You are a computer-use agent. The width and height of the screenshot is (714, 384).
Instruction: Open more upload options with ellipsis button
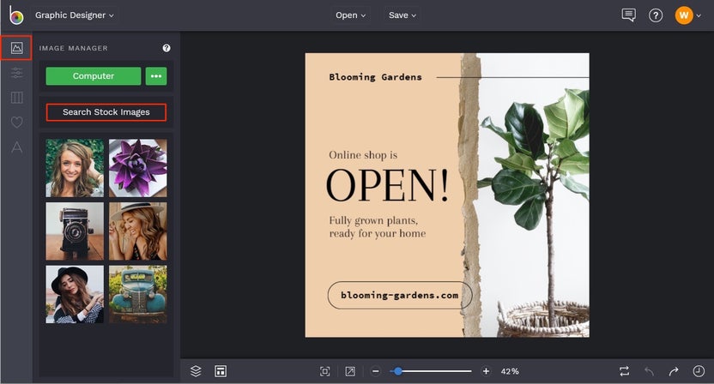click(x=156, y=76)
